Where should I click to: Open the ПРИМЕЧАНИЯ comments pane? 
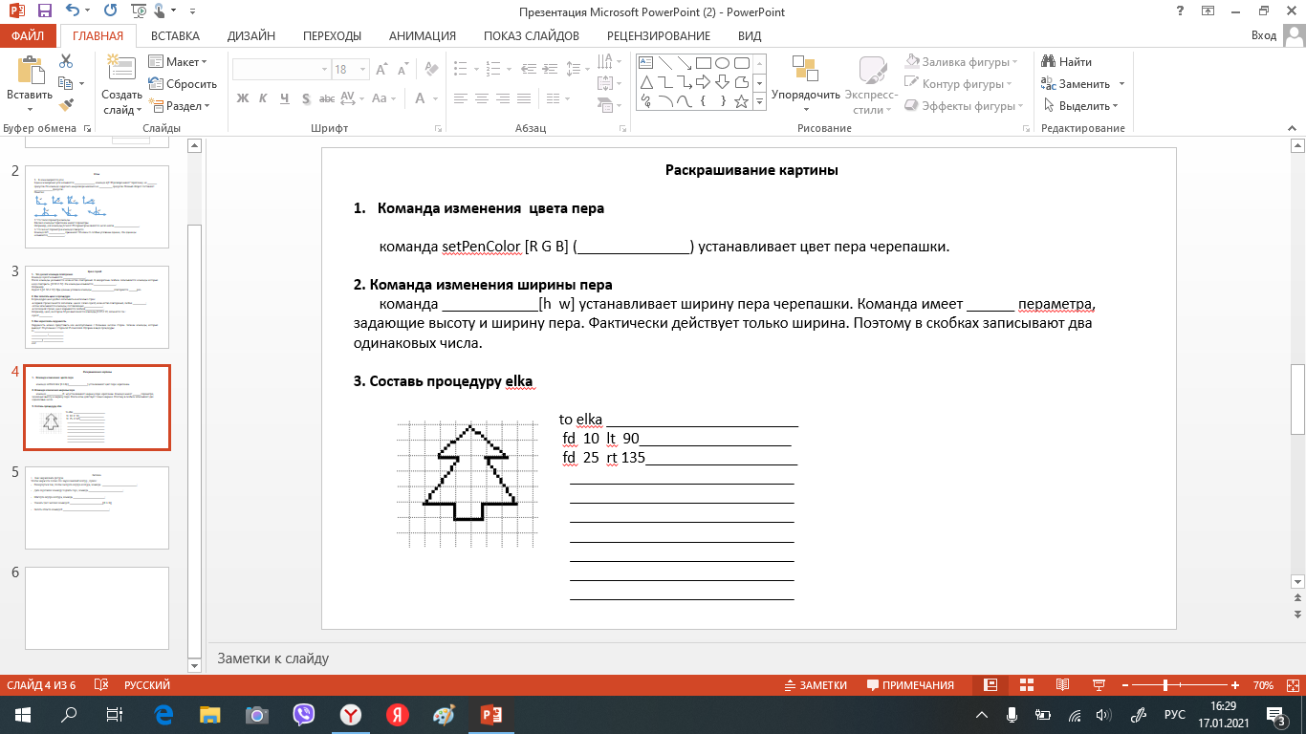pos(910,685)
